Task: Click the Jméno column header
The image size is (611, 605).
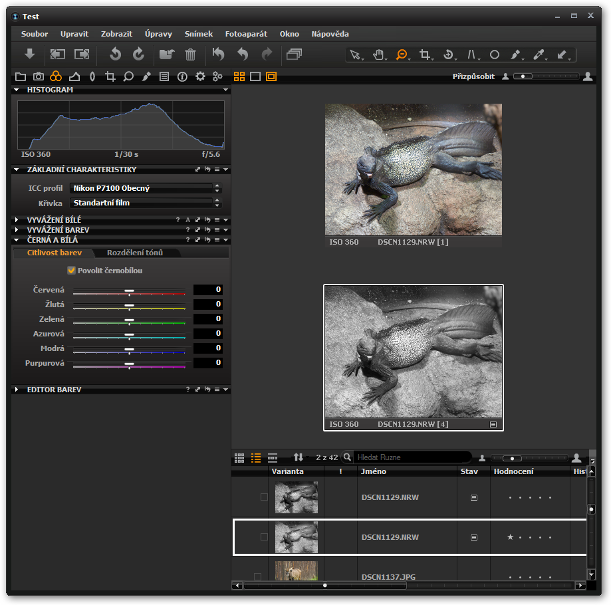Action: point(407,471)
